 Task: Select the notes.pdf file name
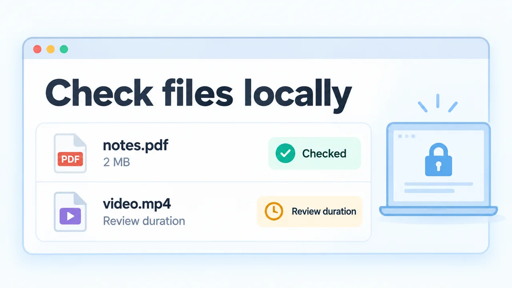[136, 145]
